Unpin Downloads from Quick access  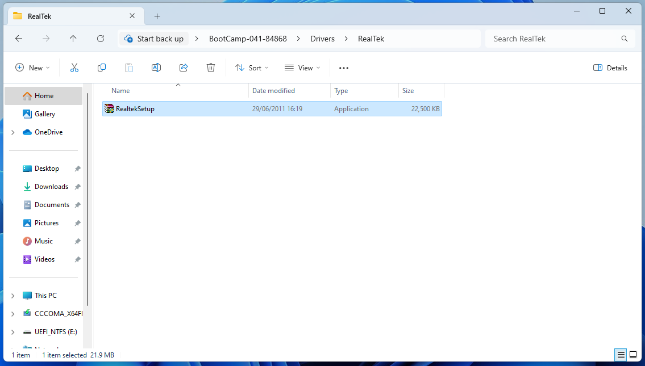coord(77,187)
